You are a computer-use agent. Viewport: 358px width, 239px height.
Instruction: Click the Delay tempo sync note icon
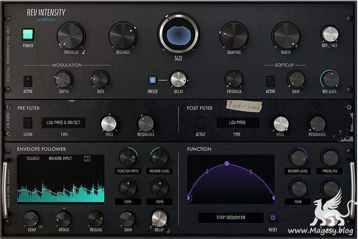click(168, 231)
